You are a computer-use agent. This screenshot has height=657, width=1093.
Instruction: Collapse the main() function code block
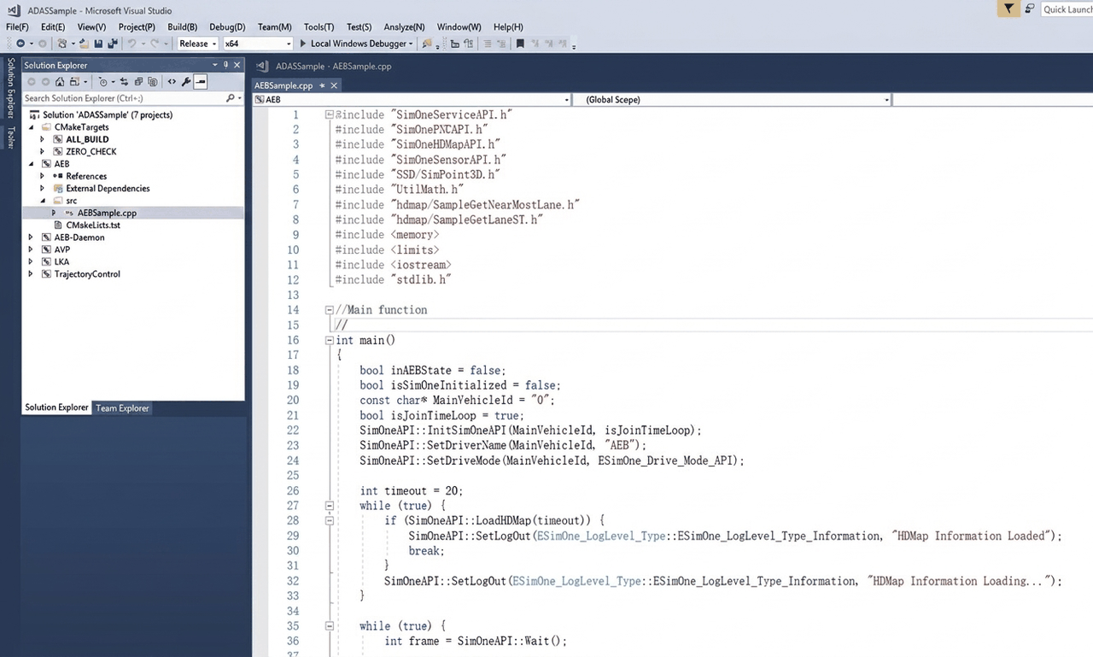point(330,340)
